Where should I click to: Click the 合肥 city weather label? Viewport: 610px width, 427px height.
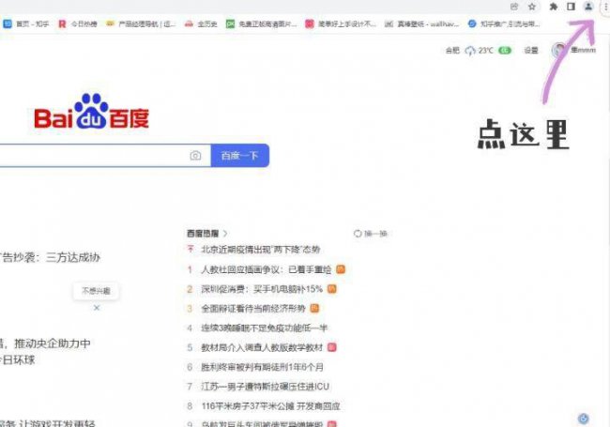coord(452,50)
